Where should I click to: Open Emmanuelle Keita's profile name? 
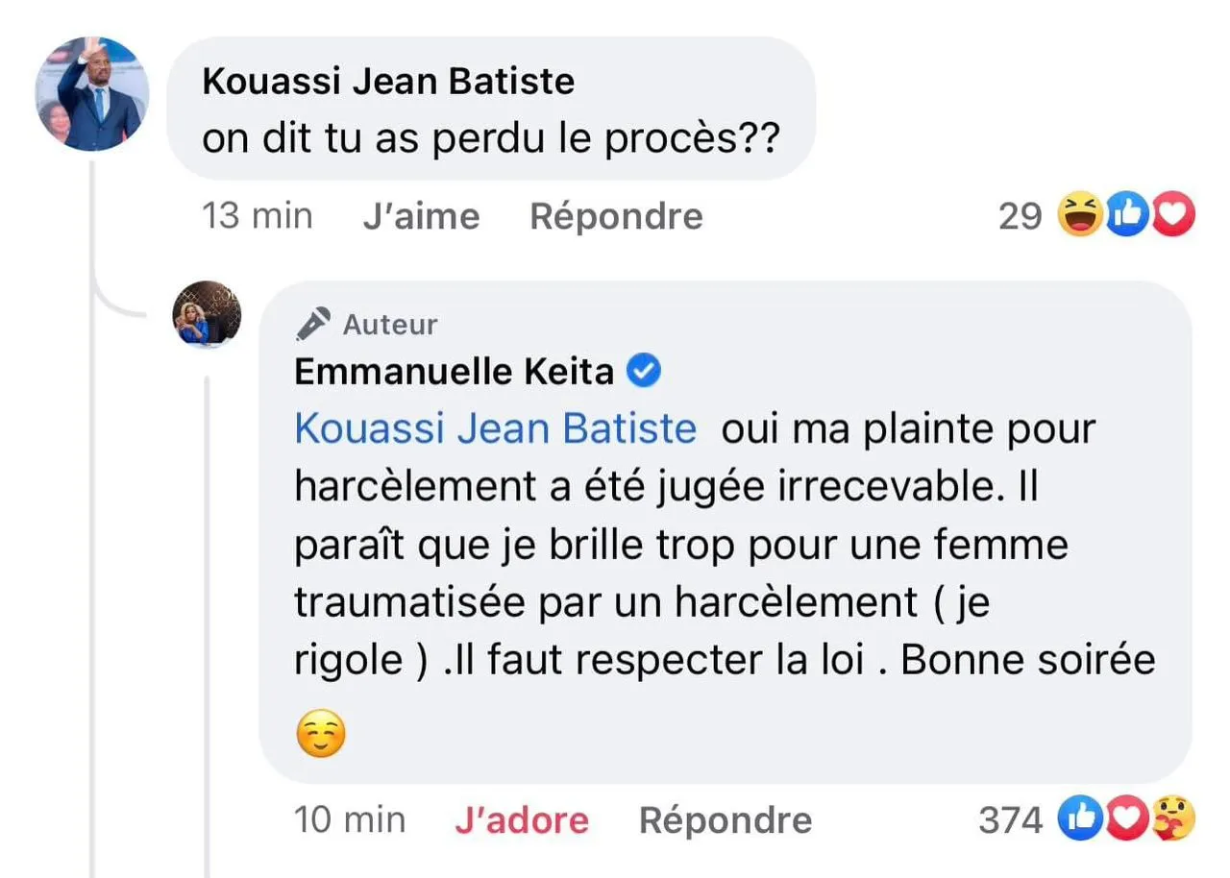point(454,372)
